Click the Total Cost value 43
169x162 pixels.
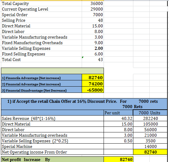tap(93, 60)
